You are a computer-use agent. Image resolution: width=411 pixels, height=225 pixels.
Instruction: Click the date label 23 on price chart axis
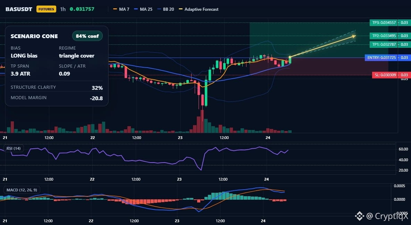[180, 138]
